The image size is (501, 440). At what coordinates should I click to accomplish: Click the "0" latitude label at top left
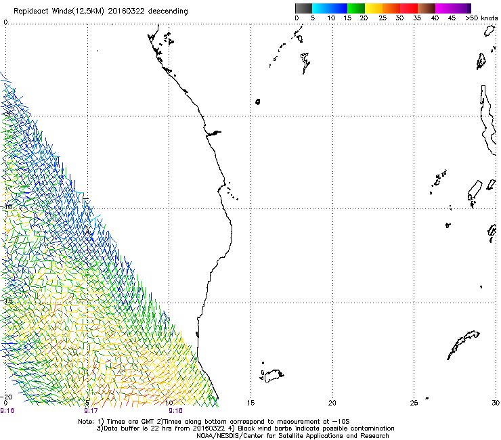tap(5, 22)
